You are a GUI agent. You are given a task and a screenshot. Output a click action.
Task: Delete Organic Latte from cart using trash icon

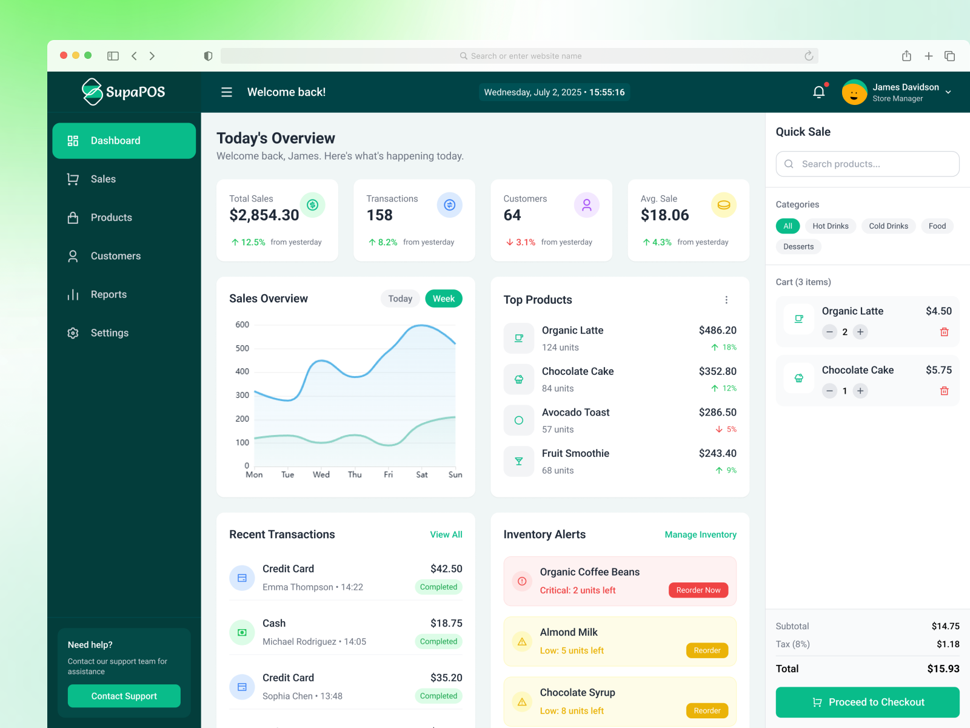[x=944, y=332]
